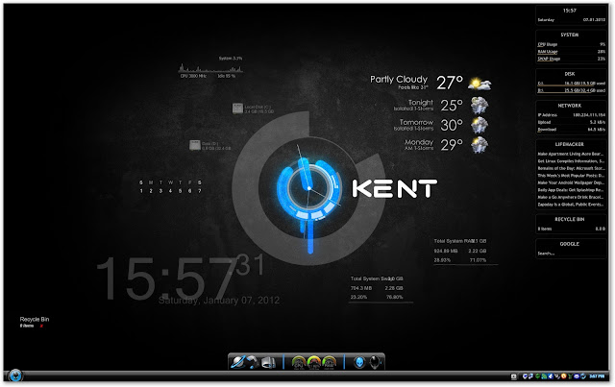Open Lifehacker item 'Zapaday Is a Global, Public Events'

[x=571, y=205]
